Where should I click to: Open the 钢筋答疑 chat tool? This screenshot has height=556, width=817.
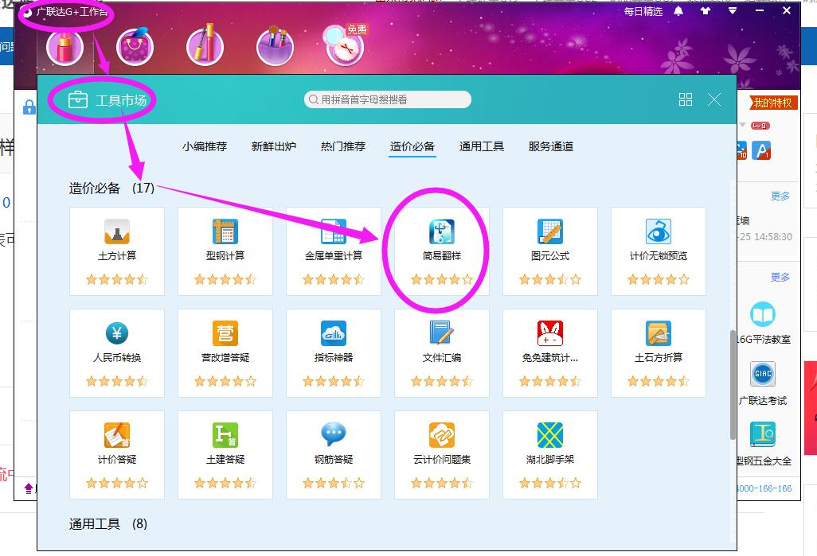point(334,455)
